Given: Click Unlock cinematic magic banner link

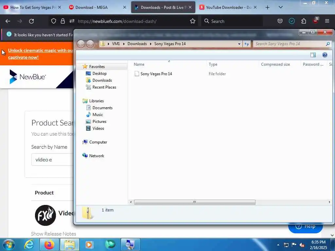Looking at the screenshot, I should (x=41, y=54).
